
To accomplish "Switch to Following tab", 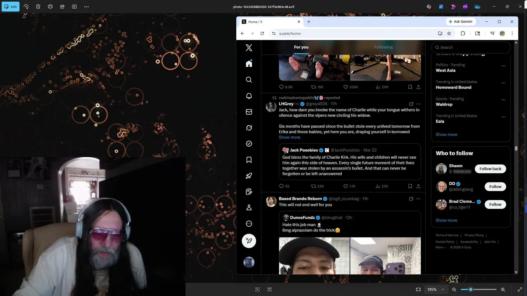I will [x=383, y=47].
